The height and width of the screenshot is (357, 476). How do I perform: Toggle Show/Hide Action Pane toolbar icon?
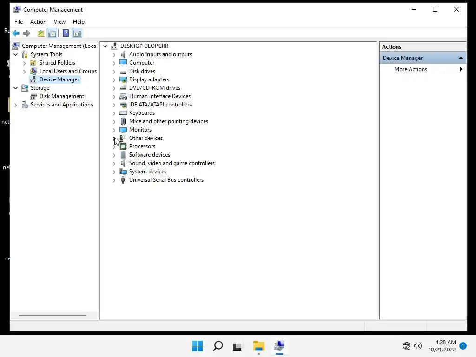pos(77,33)
